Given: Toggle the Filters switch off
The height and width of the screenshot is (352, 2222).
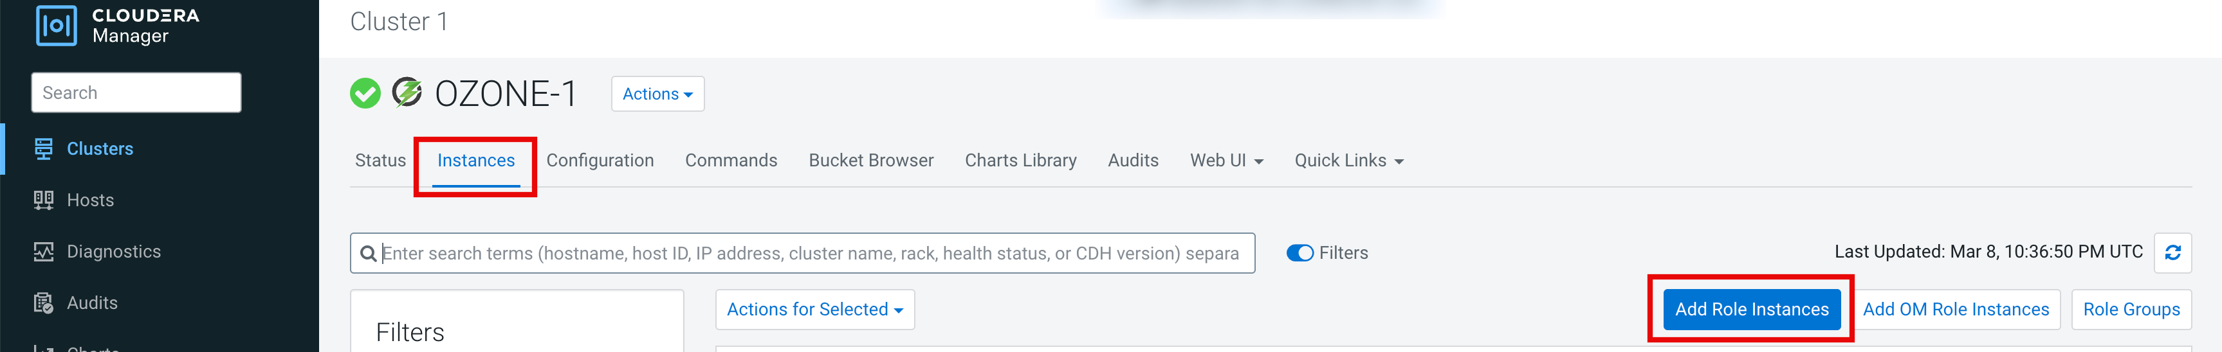Looking at the screenshot, I should [1299, 253].
